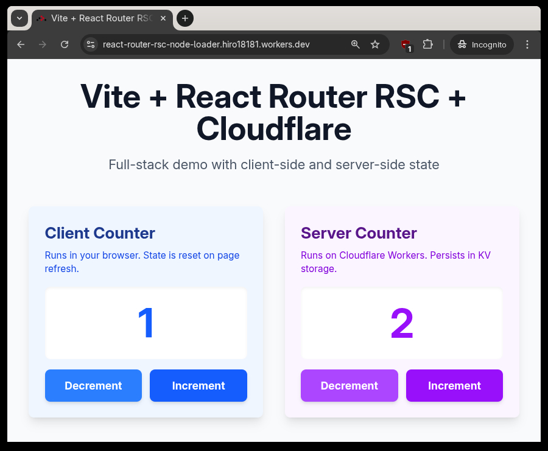Reload the current page

point(65,44)
